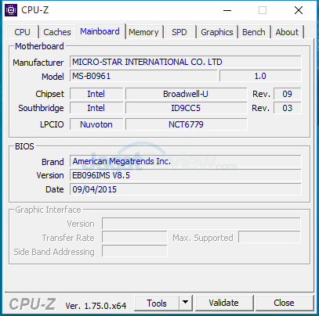319x316 pixels.
Task: Click the chipset revision value 09
Action: click(287, 94)
